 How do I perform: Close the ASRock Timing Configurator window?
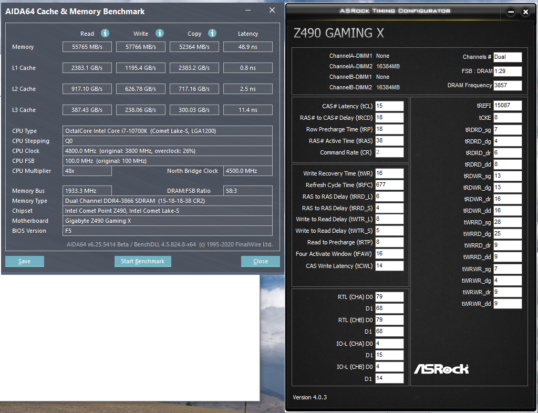click(525, 12)
